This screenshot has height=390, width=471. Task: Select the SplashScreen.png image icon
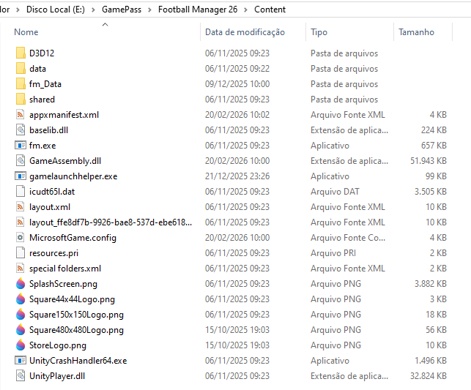[x=21, y=283]
